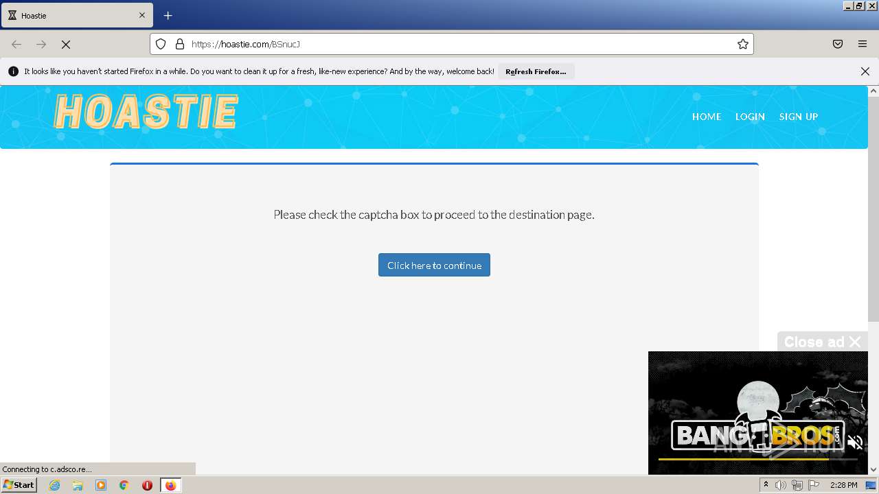This screenshot has width=879, height=494.
Task: Open the network tray icon
Action: (x=797, y=485)
